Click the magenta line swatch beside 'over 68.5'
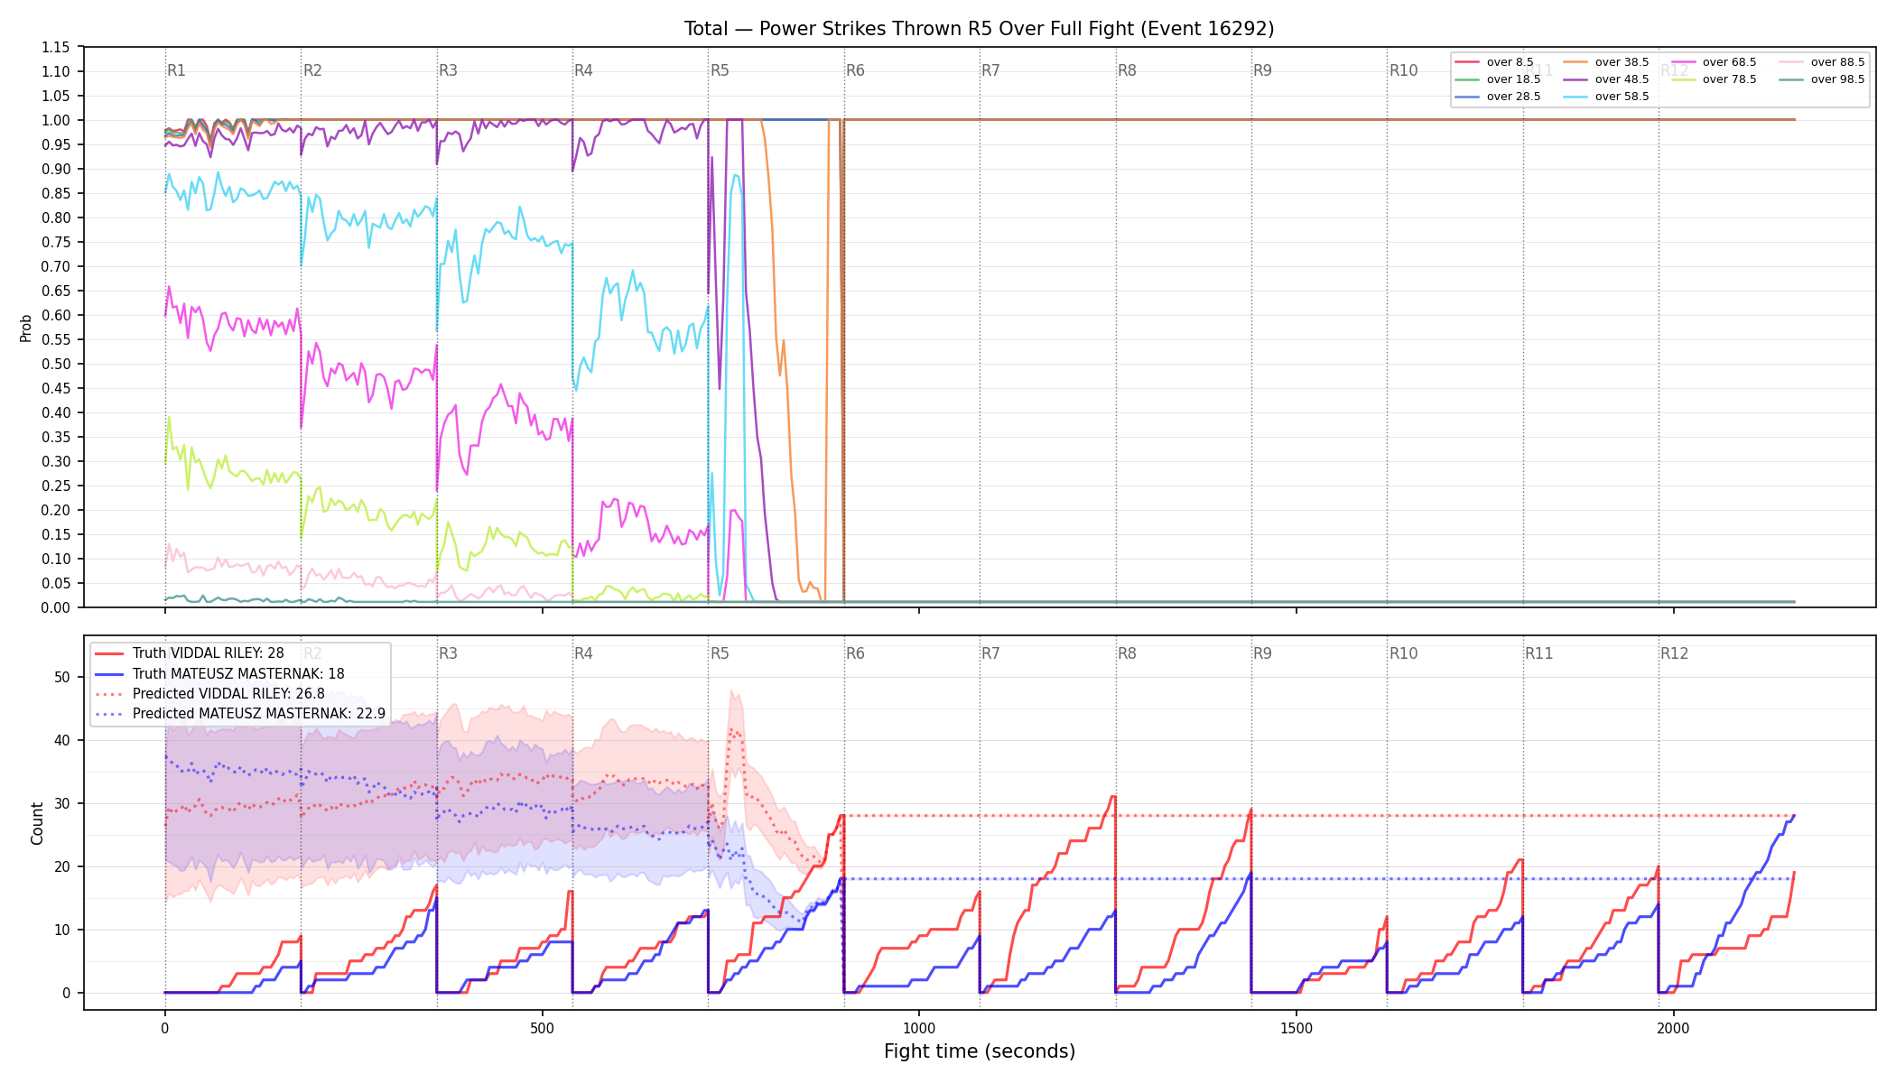Screen dimensions: 1896x1083 point(1684,62)
